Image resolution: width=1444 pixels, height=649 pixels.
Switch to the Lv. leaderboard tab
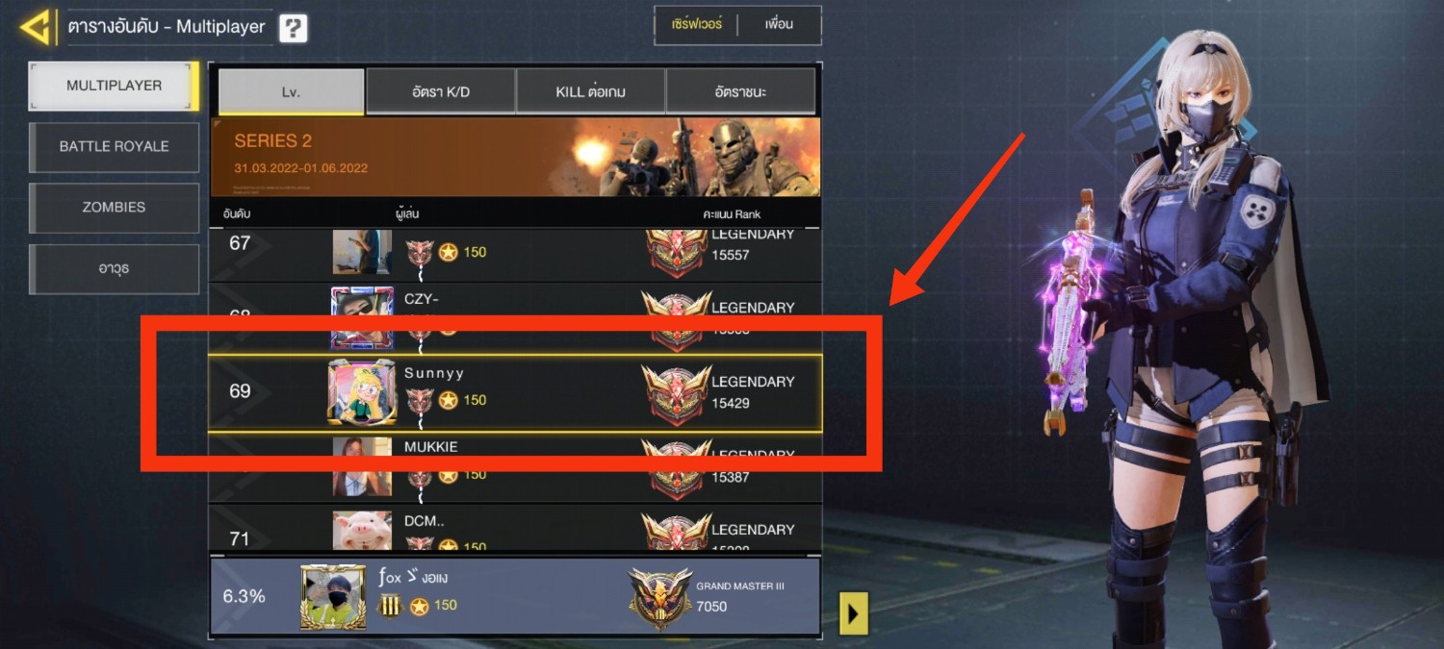point(291,92)
